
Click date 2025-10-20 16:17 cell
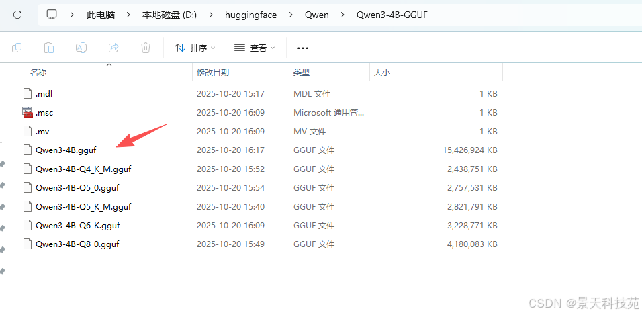click(230, 150)
